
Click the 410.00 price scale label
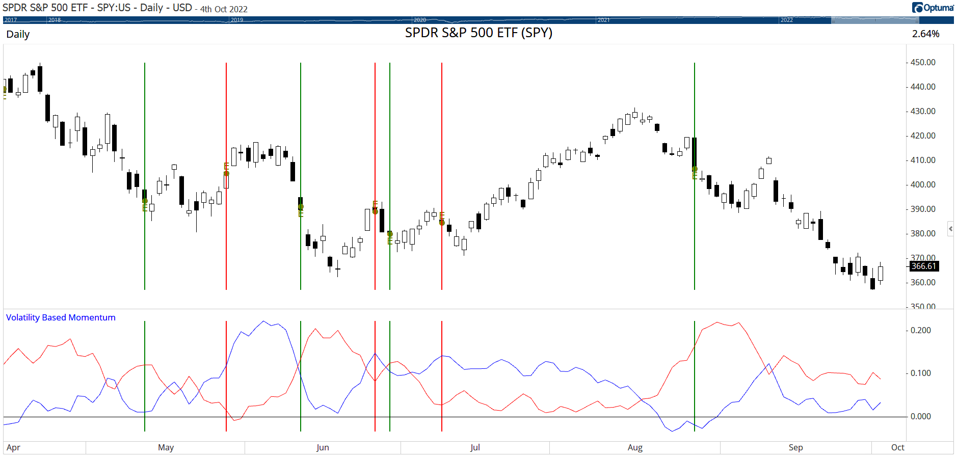[x=923, y=160]
